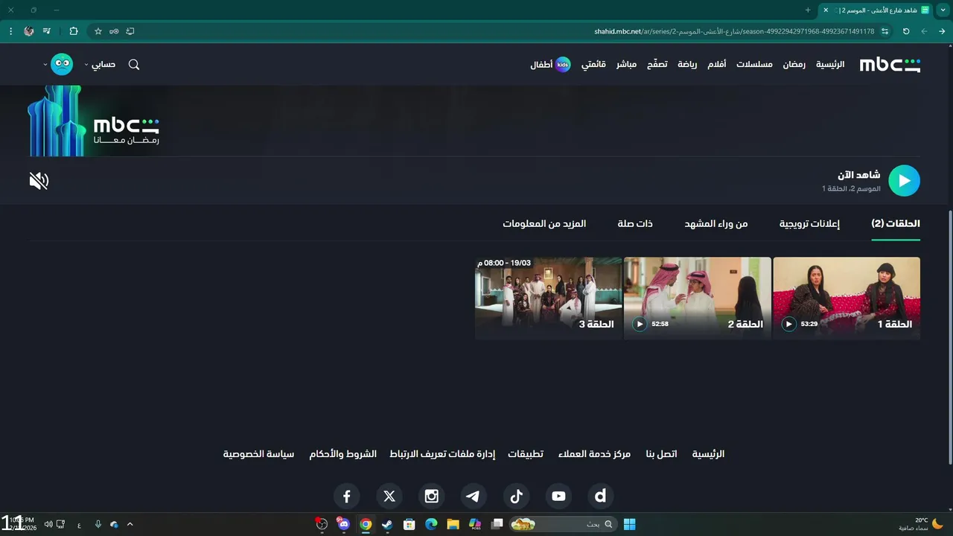Viewport: 953px width, 536px height.
Task: Open the سياسة الخصوصية footer link
Action: pos(258,454)
